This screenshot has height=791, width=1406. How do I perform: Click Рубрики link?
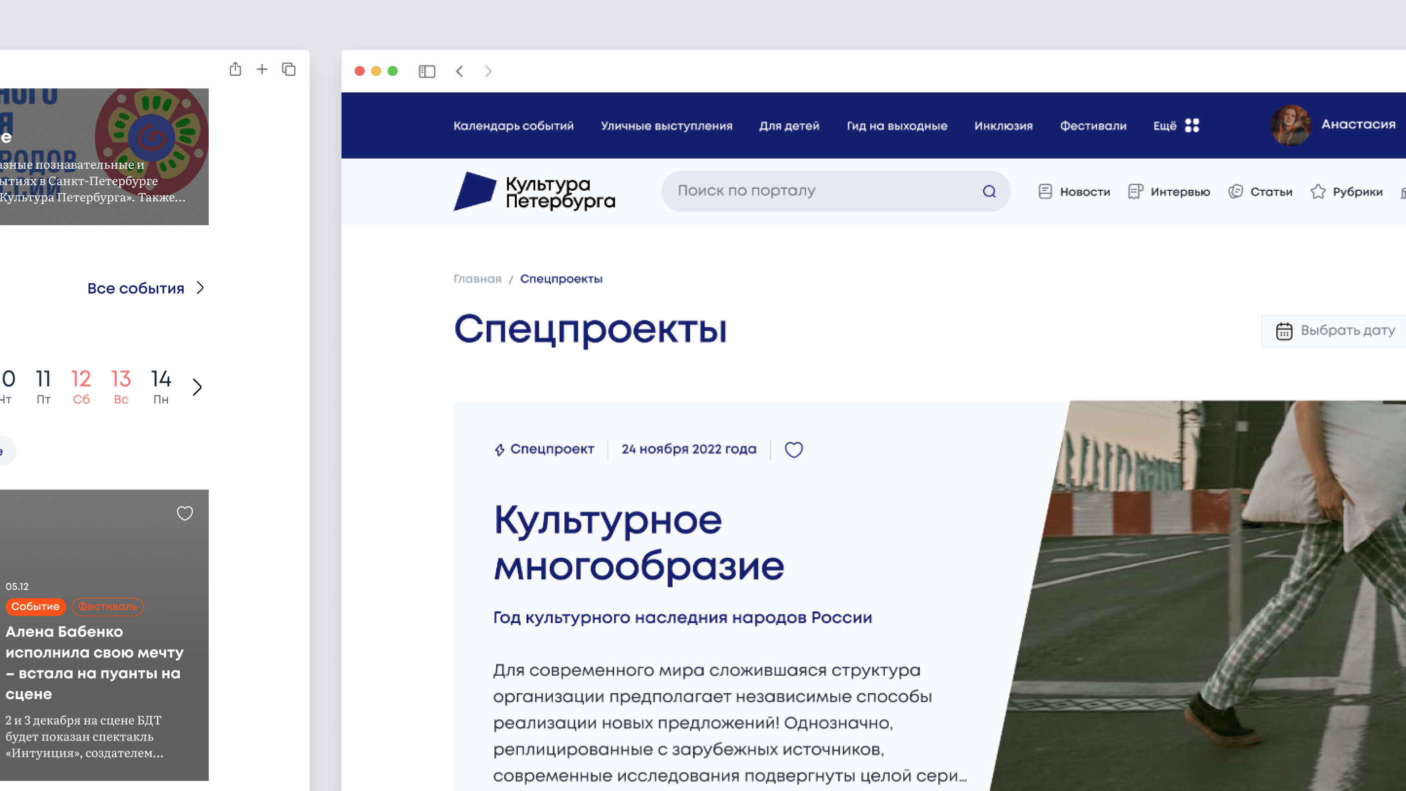(x=1358, y=192)
